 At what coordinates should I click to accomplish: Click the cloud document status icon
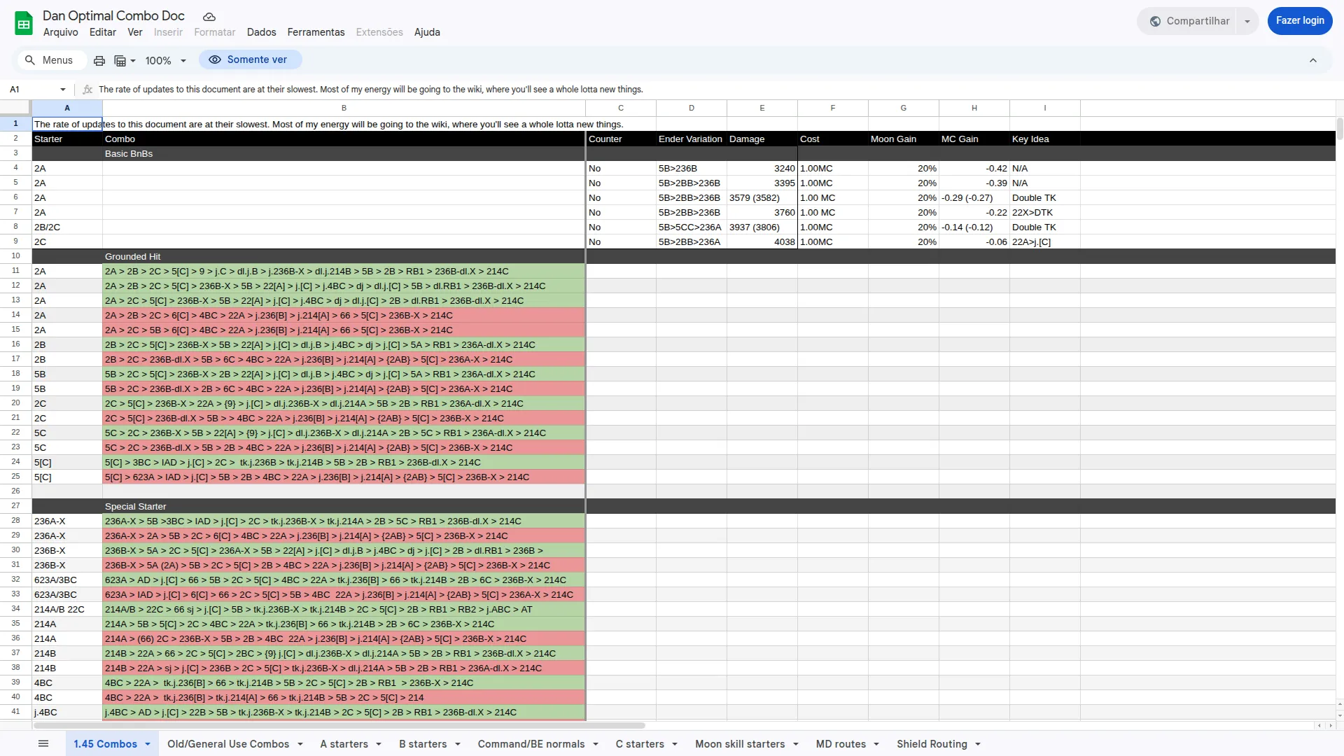pyautogui.click(x=209, y=16)
